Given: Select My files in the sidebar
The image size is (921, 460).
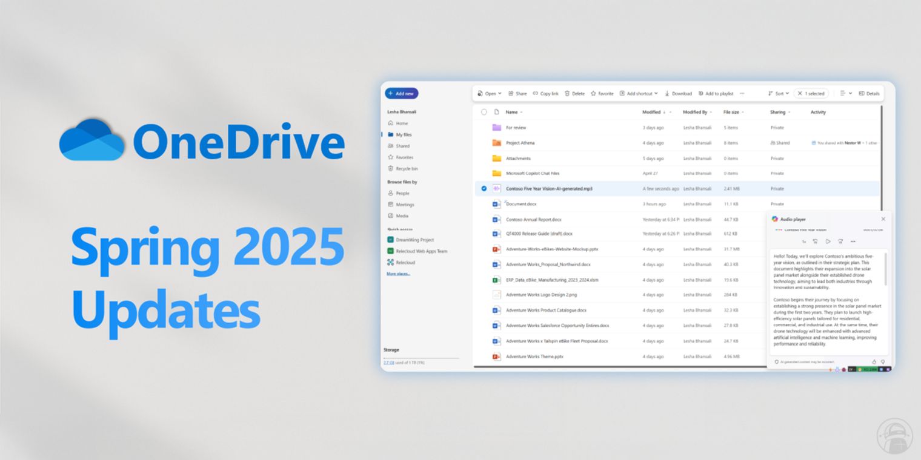Looking at the screenshot, I should (399, 135).
